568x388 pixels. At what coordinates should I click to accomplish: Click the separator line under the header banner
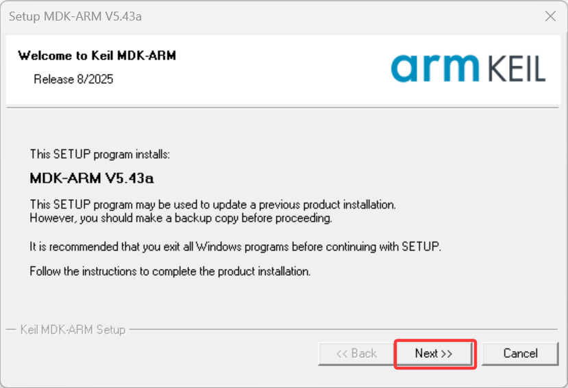pos(282,107)
